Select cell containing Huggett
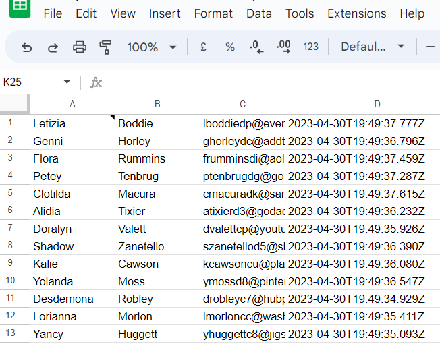 (x=157, y=334)
